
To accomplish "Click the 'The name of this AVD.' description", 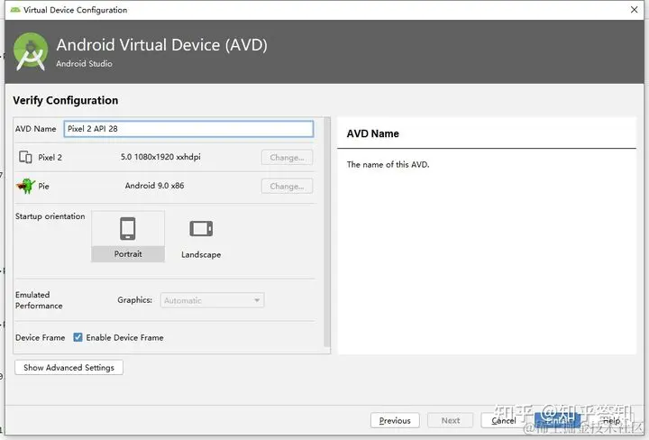I will click(388, 164).
